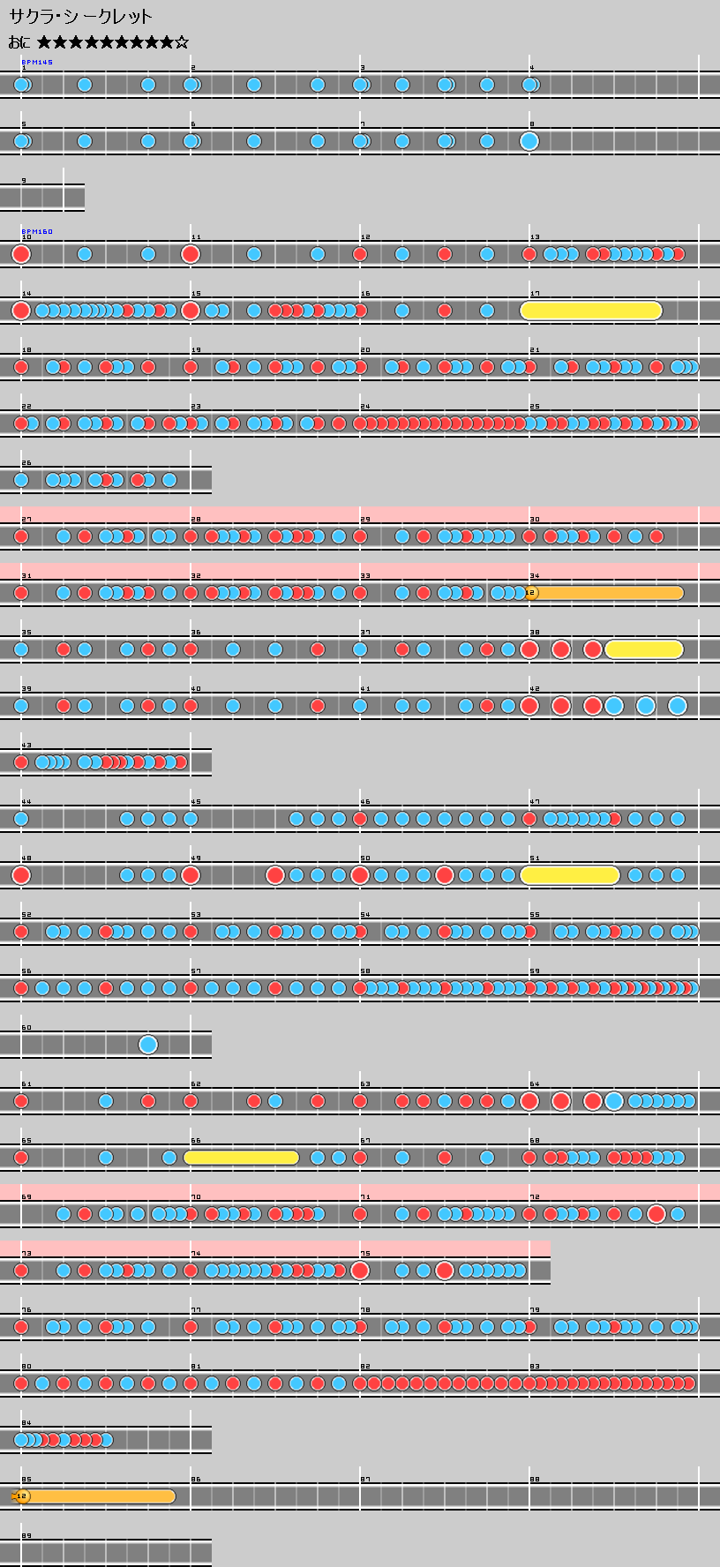Select the BPM145 tempo label

pyautogui.click(x=37, y=63)
